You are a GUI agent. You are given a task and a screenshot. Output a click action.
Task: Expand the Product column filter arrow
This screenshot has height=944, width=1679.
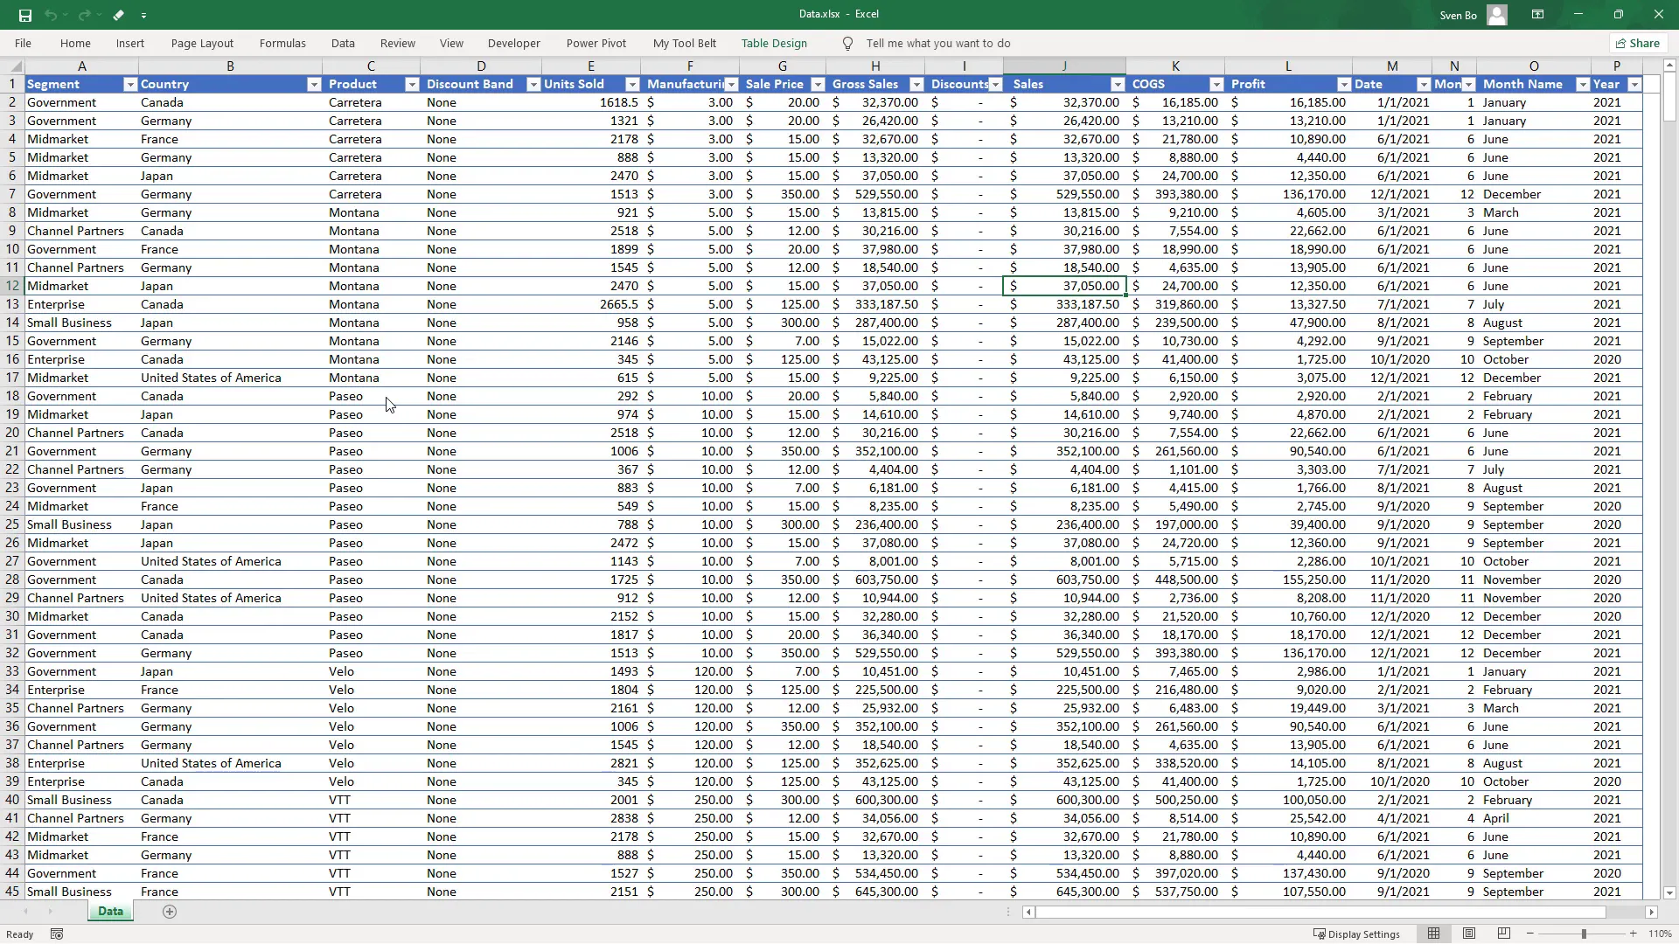(412, 85)
